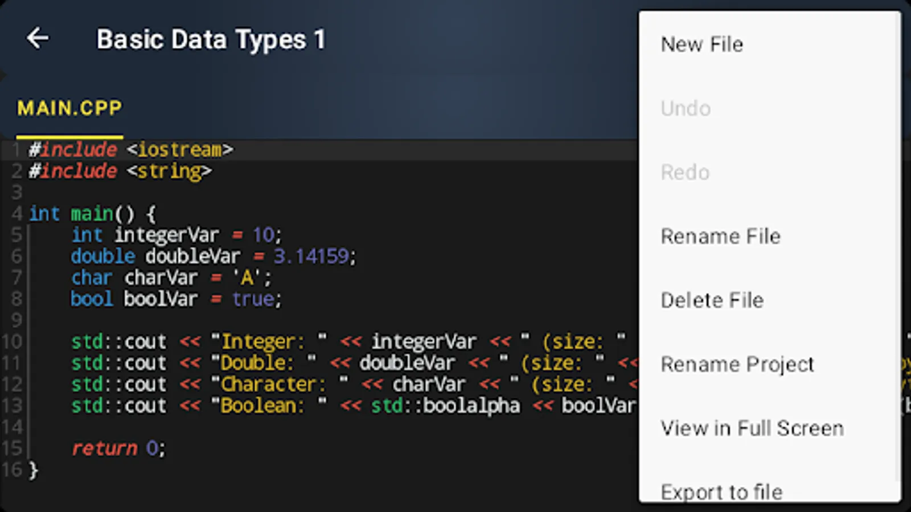This screenshot has width=911, height=512.
Task: Create a new file from the menu
Action: tap(701, 44)
